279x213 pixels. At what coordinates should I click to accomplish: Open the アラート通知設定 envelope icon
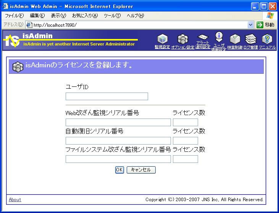click(203, 37)
